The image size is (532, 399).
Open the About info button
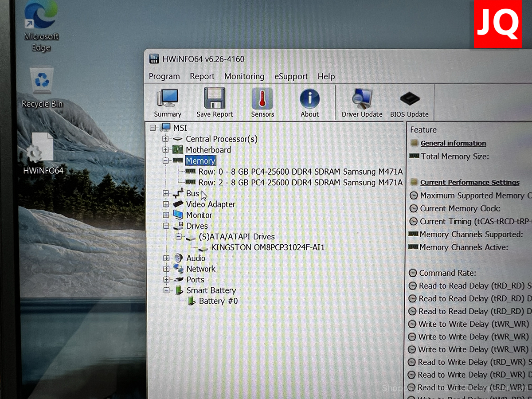(309, 103)
